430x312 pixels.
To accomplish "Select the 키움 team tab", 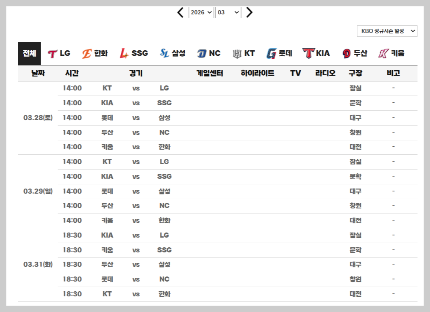I will (x=391, y=53).
